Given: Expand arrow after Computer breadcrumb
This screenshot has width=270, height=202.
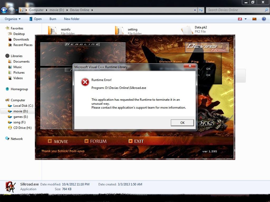Looking at the screenshot, I should [x=46, y=10].
